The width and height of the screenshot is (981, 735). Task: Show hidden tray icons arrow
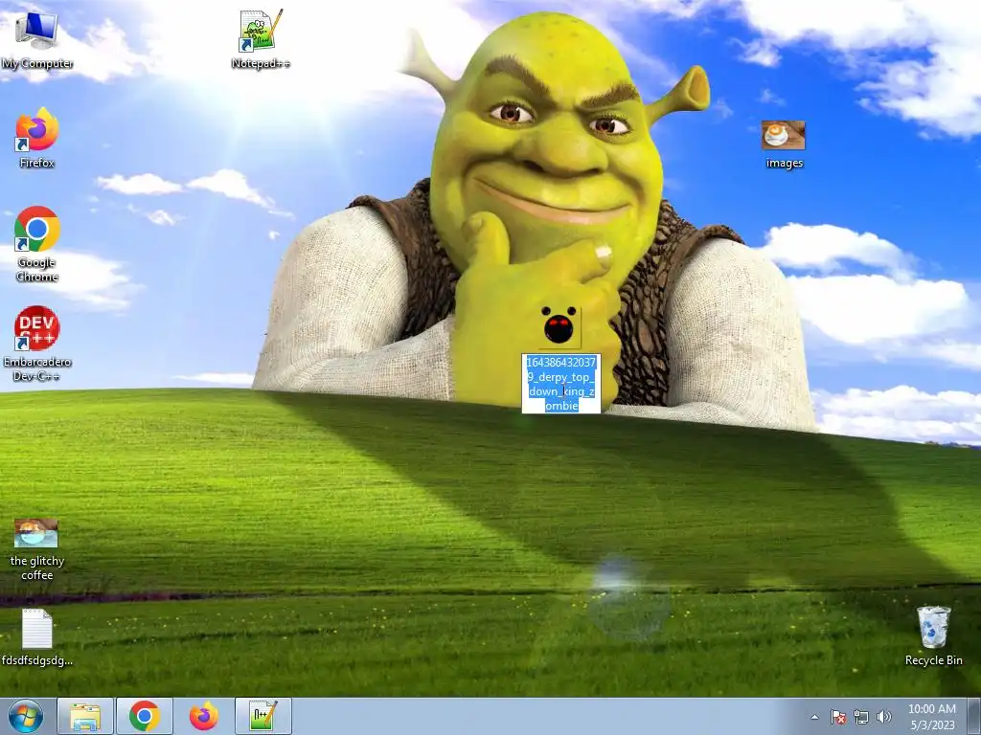[814, 717]
